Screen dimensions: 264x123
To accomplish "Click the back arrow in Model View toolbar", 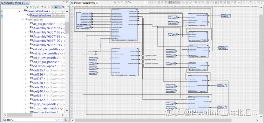I will [x=45, y=7].
